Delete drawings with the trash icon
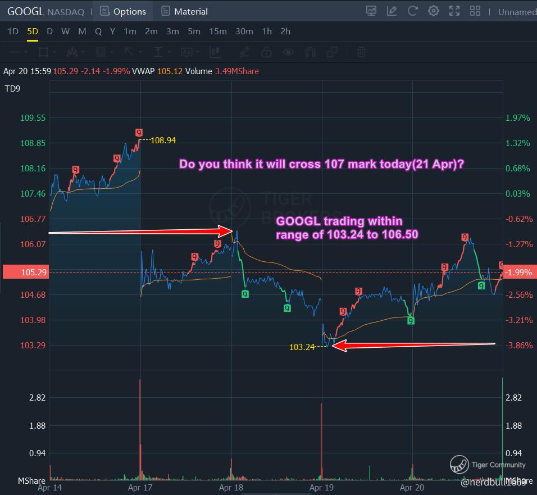 [x=361, y=52]
